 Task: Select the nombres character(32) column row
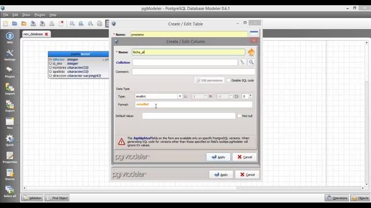(x=78, y=68)
